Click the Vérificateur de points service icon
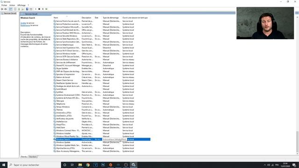This screenshot has width=299, height=168. 55,119
